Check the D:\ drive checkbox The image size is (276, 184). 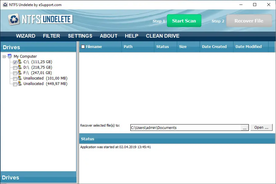(15, 68)
